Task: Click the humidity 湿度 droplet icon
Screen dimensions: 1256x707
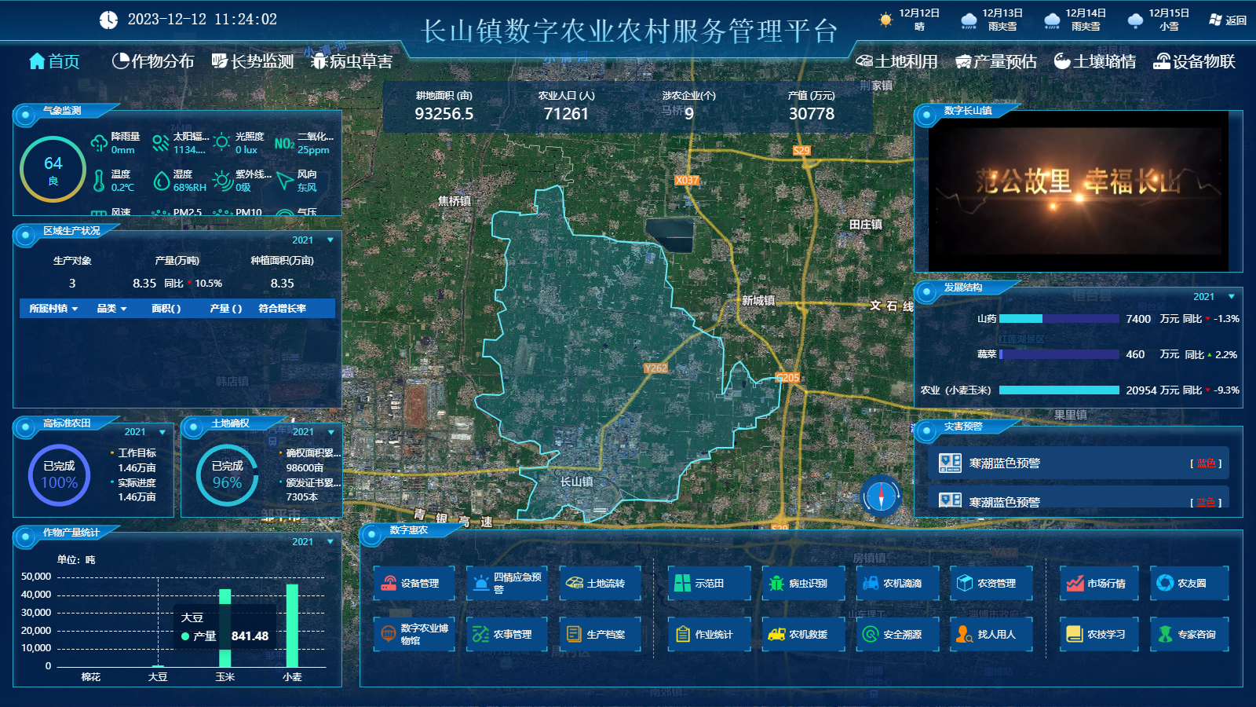Action: point(161,181)
